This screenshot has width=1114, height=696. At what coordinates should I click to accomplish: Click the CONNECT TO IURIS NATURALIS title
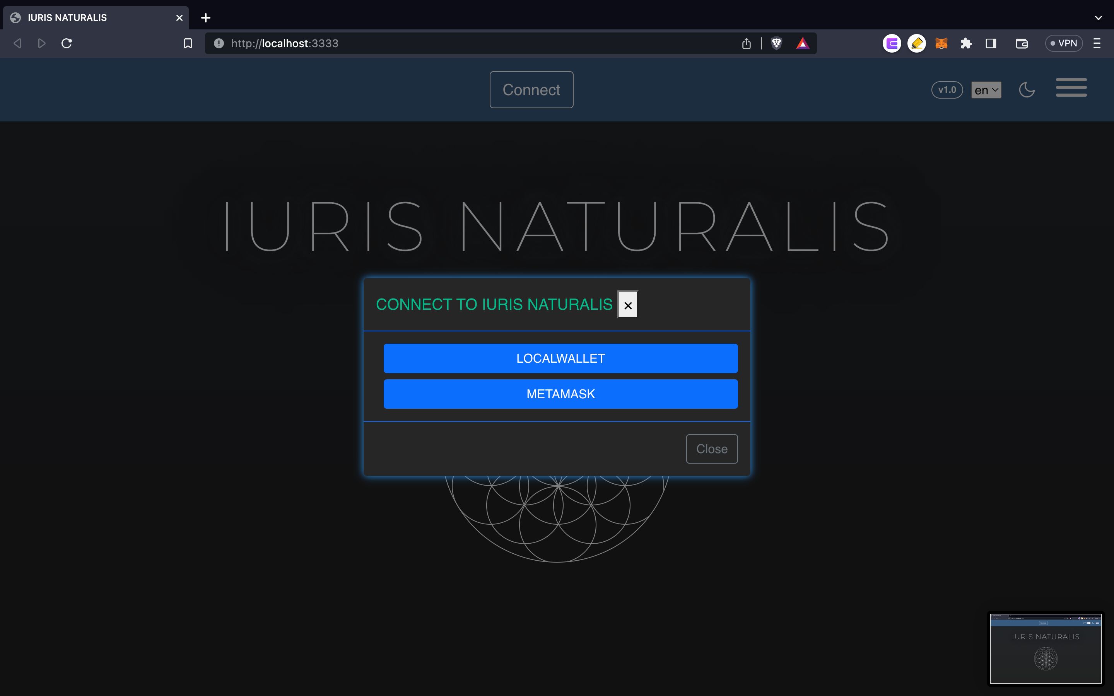(494, 305)
